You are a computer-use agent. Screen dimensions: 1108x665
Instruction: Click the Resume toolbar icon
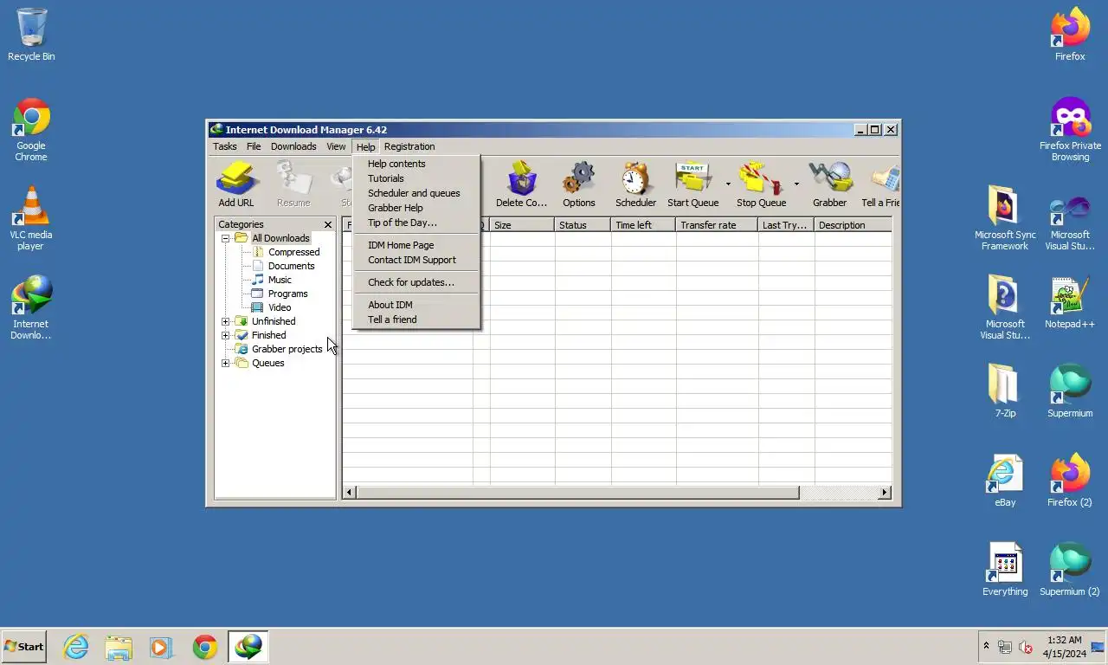(x=293, y=184)
